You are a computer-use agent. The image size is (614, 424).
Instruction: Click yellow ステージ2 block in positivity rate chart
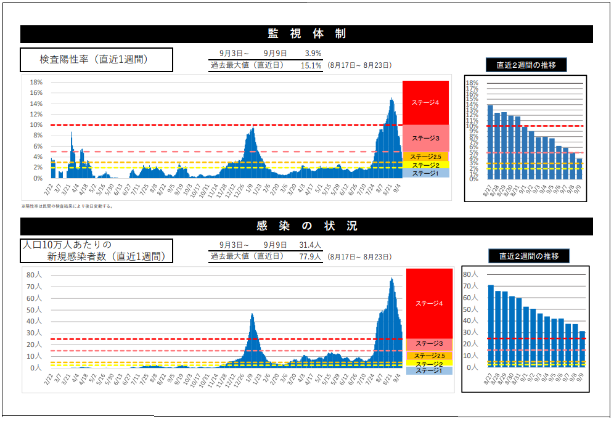(x=425, y=165)
